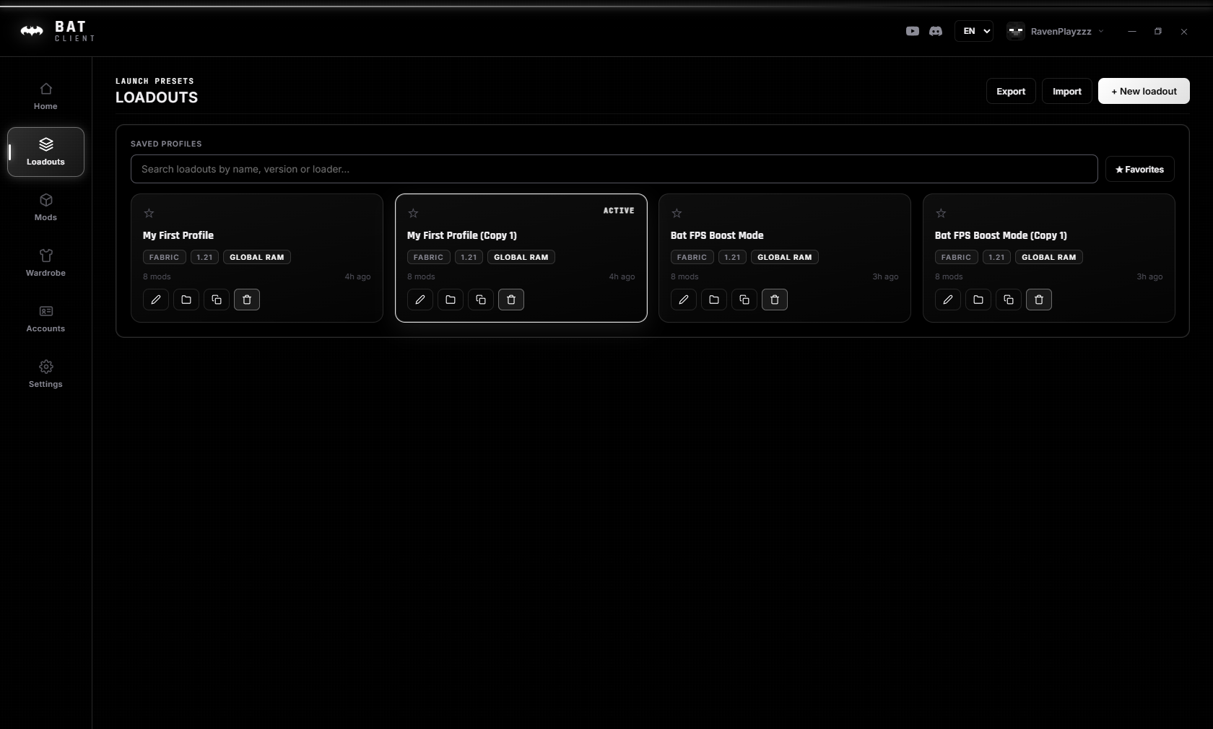
Task: Duplicate Bat FPS Boost Mode (Copy 1)
Action: [x=1009, y=300]
